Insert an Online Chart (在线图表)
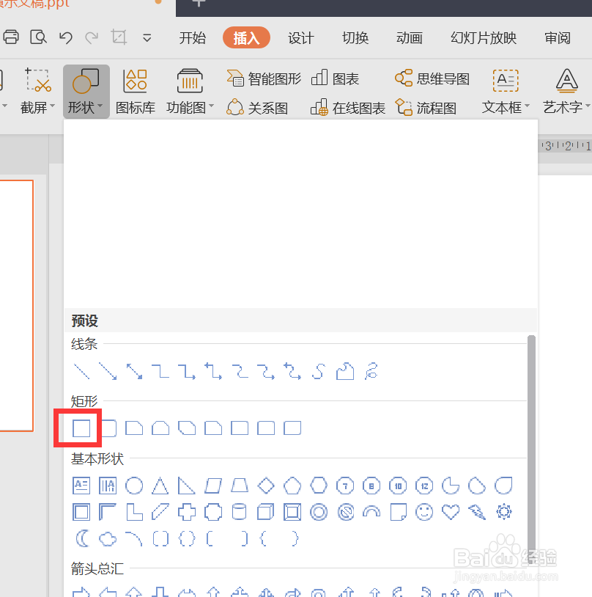 [x=348, y=108]
